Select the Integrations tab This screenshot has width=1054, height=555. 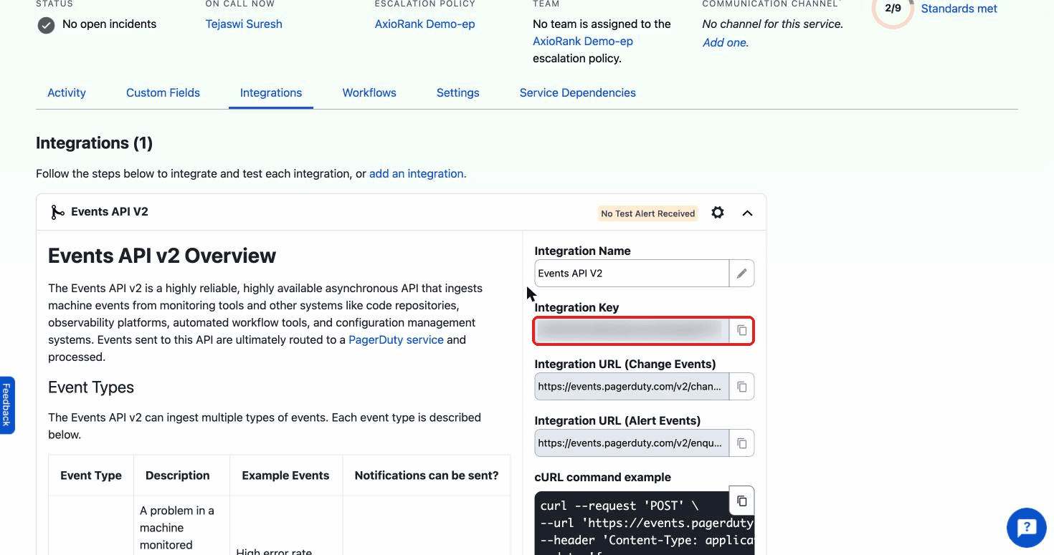271,92
